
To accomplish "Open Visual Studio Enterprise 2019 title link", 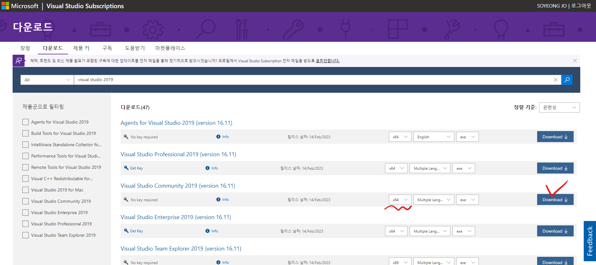I will click(176, 217).
